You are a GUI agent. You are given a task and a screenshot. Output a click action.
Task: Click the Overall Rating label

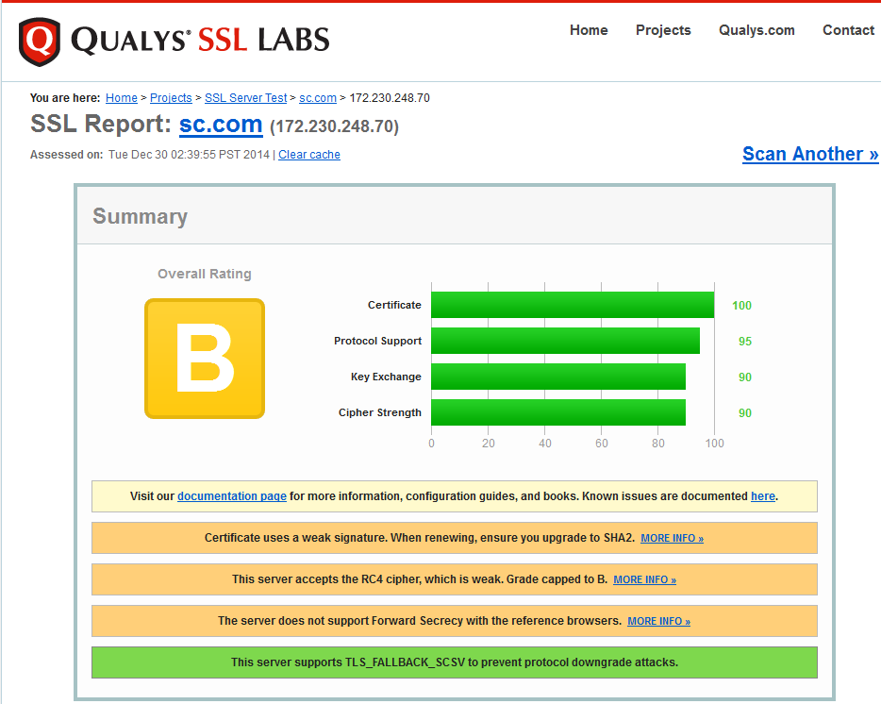click(205, 274)
